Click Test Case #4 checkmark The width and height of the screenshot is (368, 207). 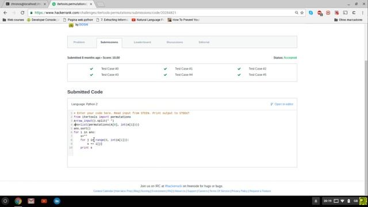(x=165, y=75)
